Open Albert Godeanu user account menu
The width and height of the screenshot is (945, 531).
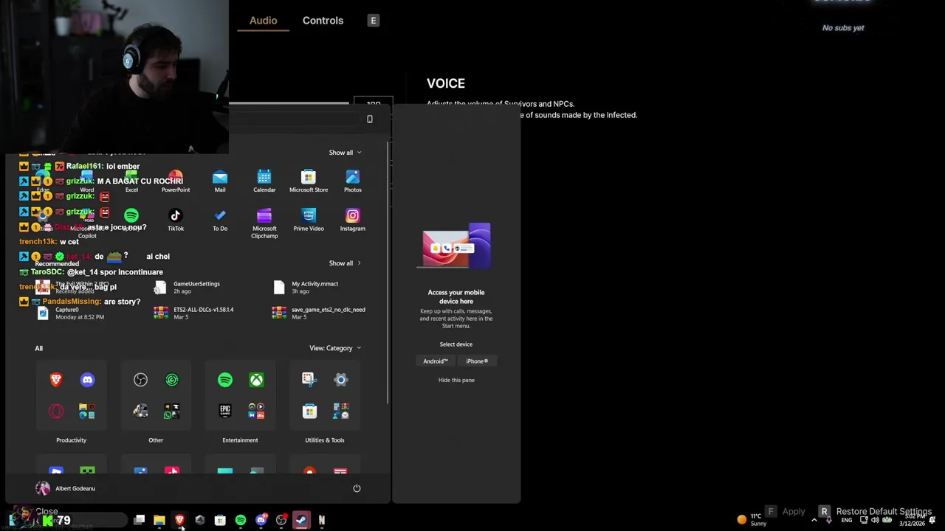pos(65,488)
